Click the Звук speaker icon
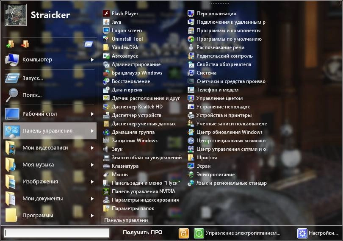The height and width of the screenshot is (241, 343). tap(106, 149)
